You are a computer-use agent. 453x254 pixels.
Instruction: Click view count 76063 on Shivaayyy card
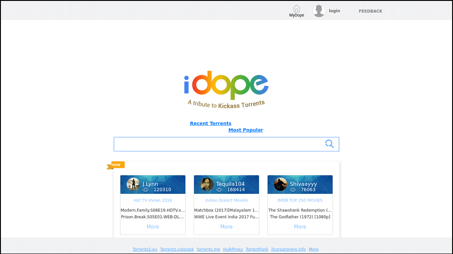click(x=308, y=190)
